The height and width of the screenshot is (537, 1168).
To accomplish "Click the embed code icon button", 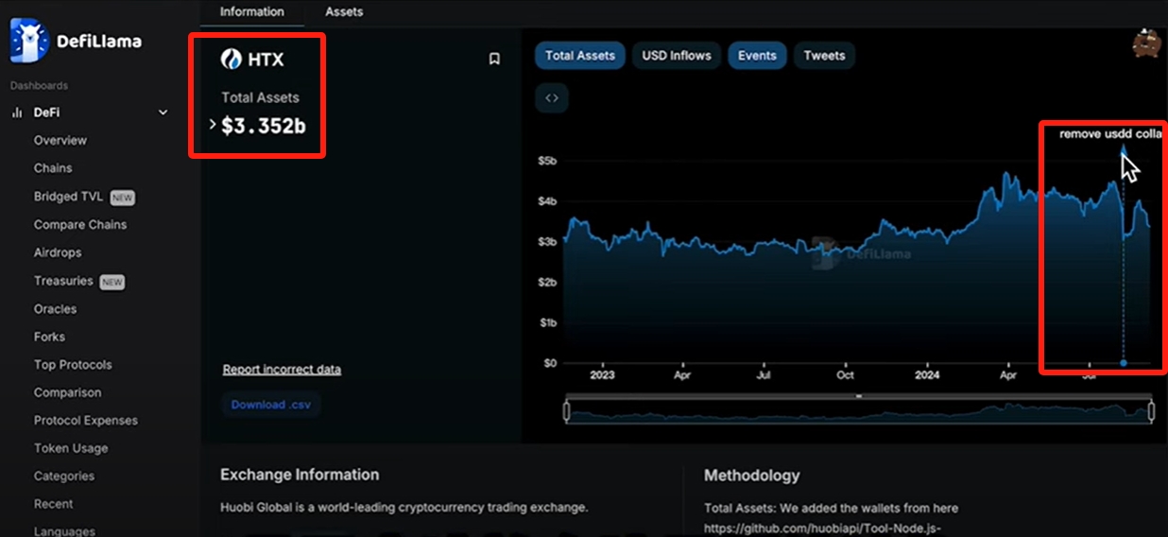I will pyautogui.click(x=552, y=97).
